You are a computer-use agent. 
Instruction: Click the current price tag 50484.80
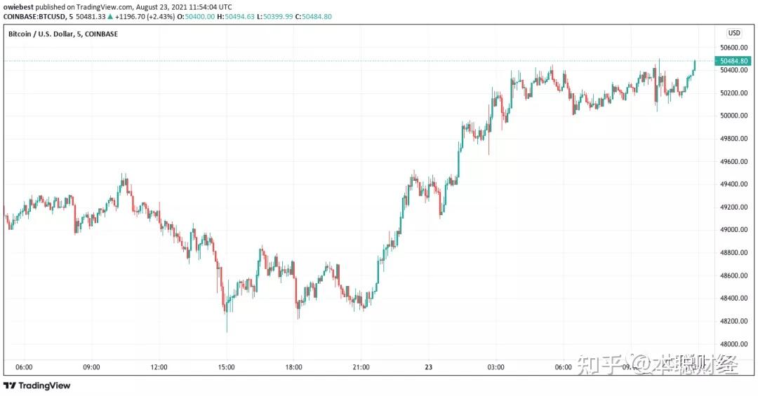(733, 61)
